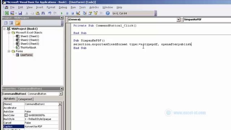Close the Project - VBAProject panel
Viewport: 231px width, 130px height.
pyautogui.click(x=62, y=18)
